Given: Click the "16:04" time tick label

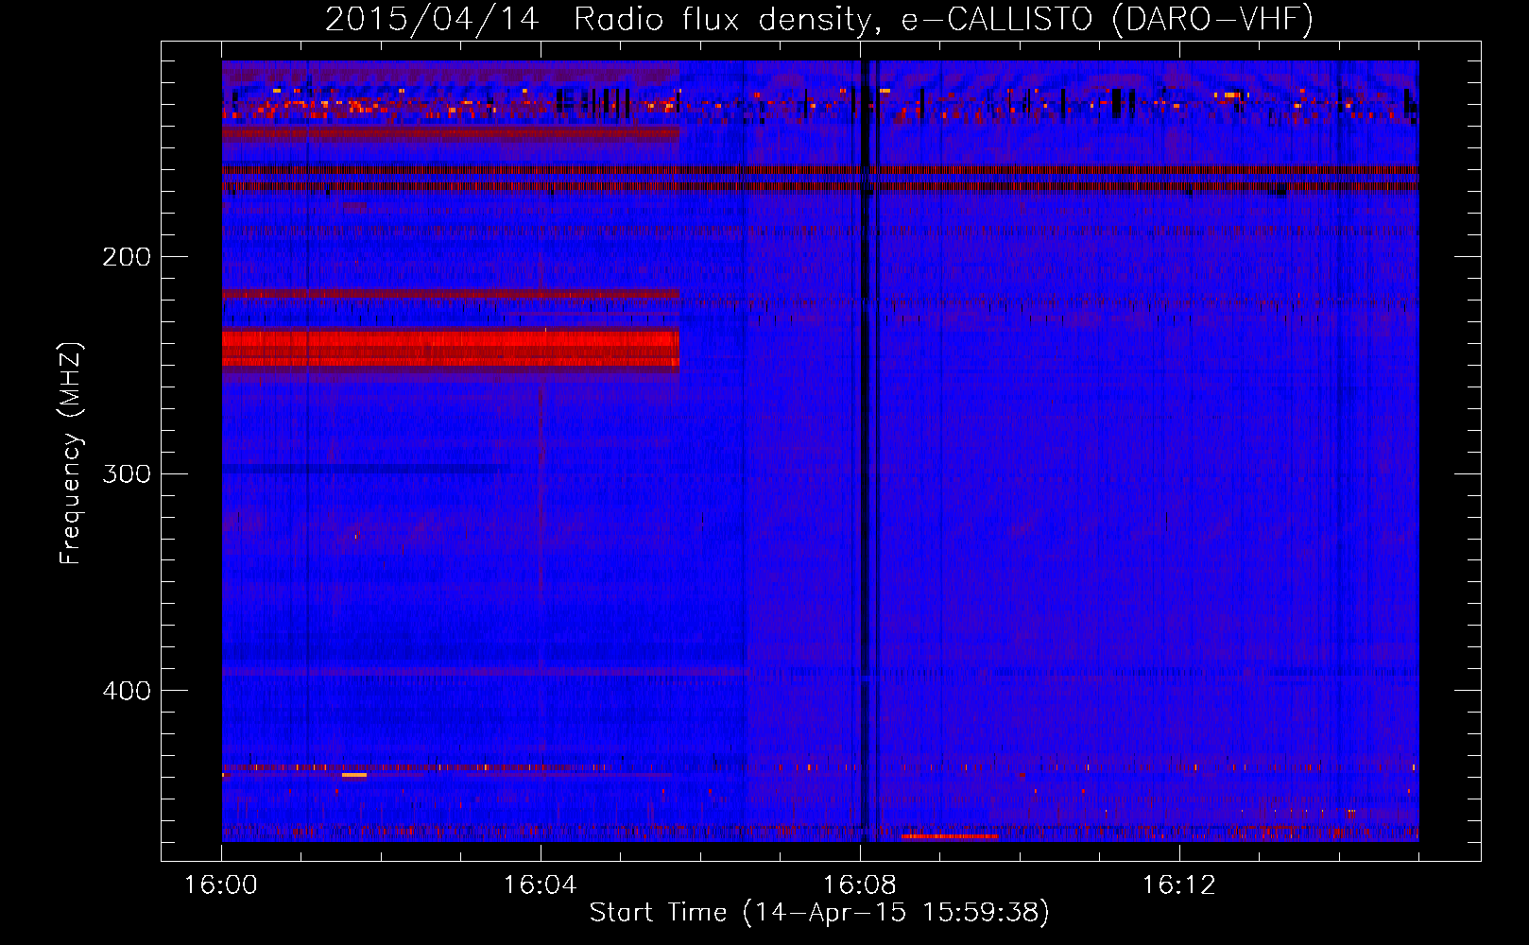Looking at the screenshot, I should (x=541, y=885).
